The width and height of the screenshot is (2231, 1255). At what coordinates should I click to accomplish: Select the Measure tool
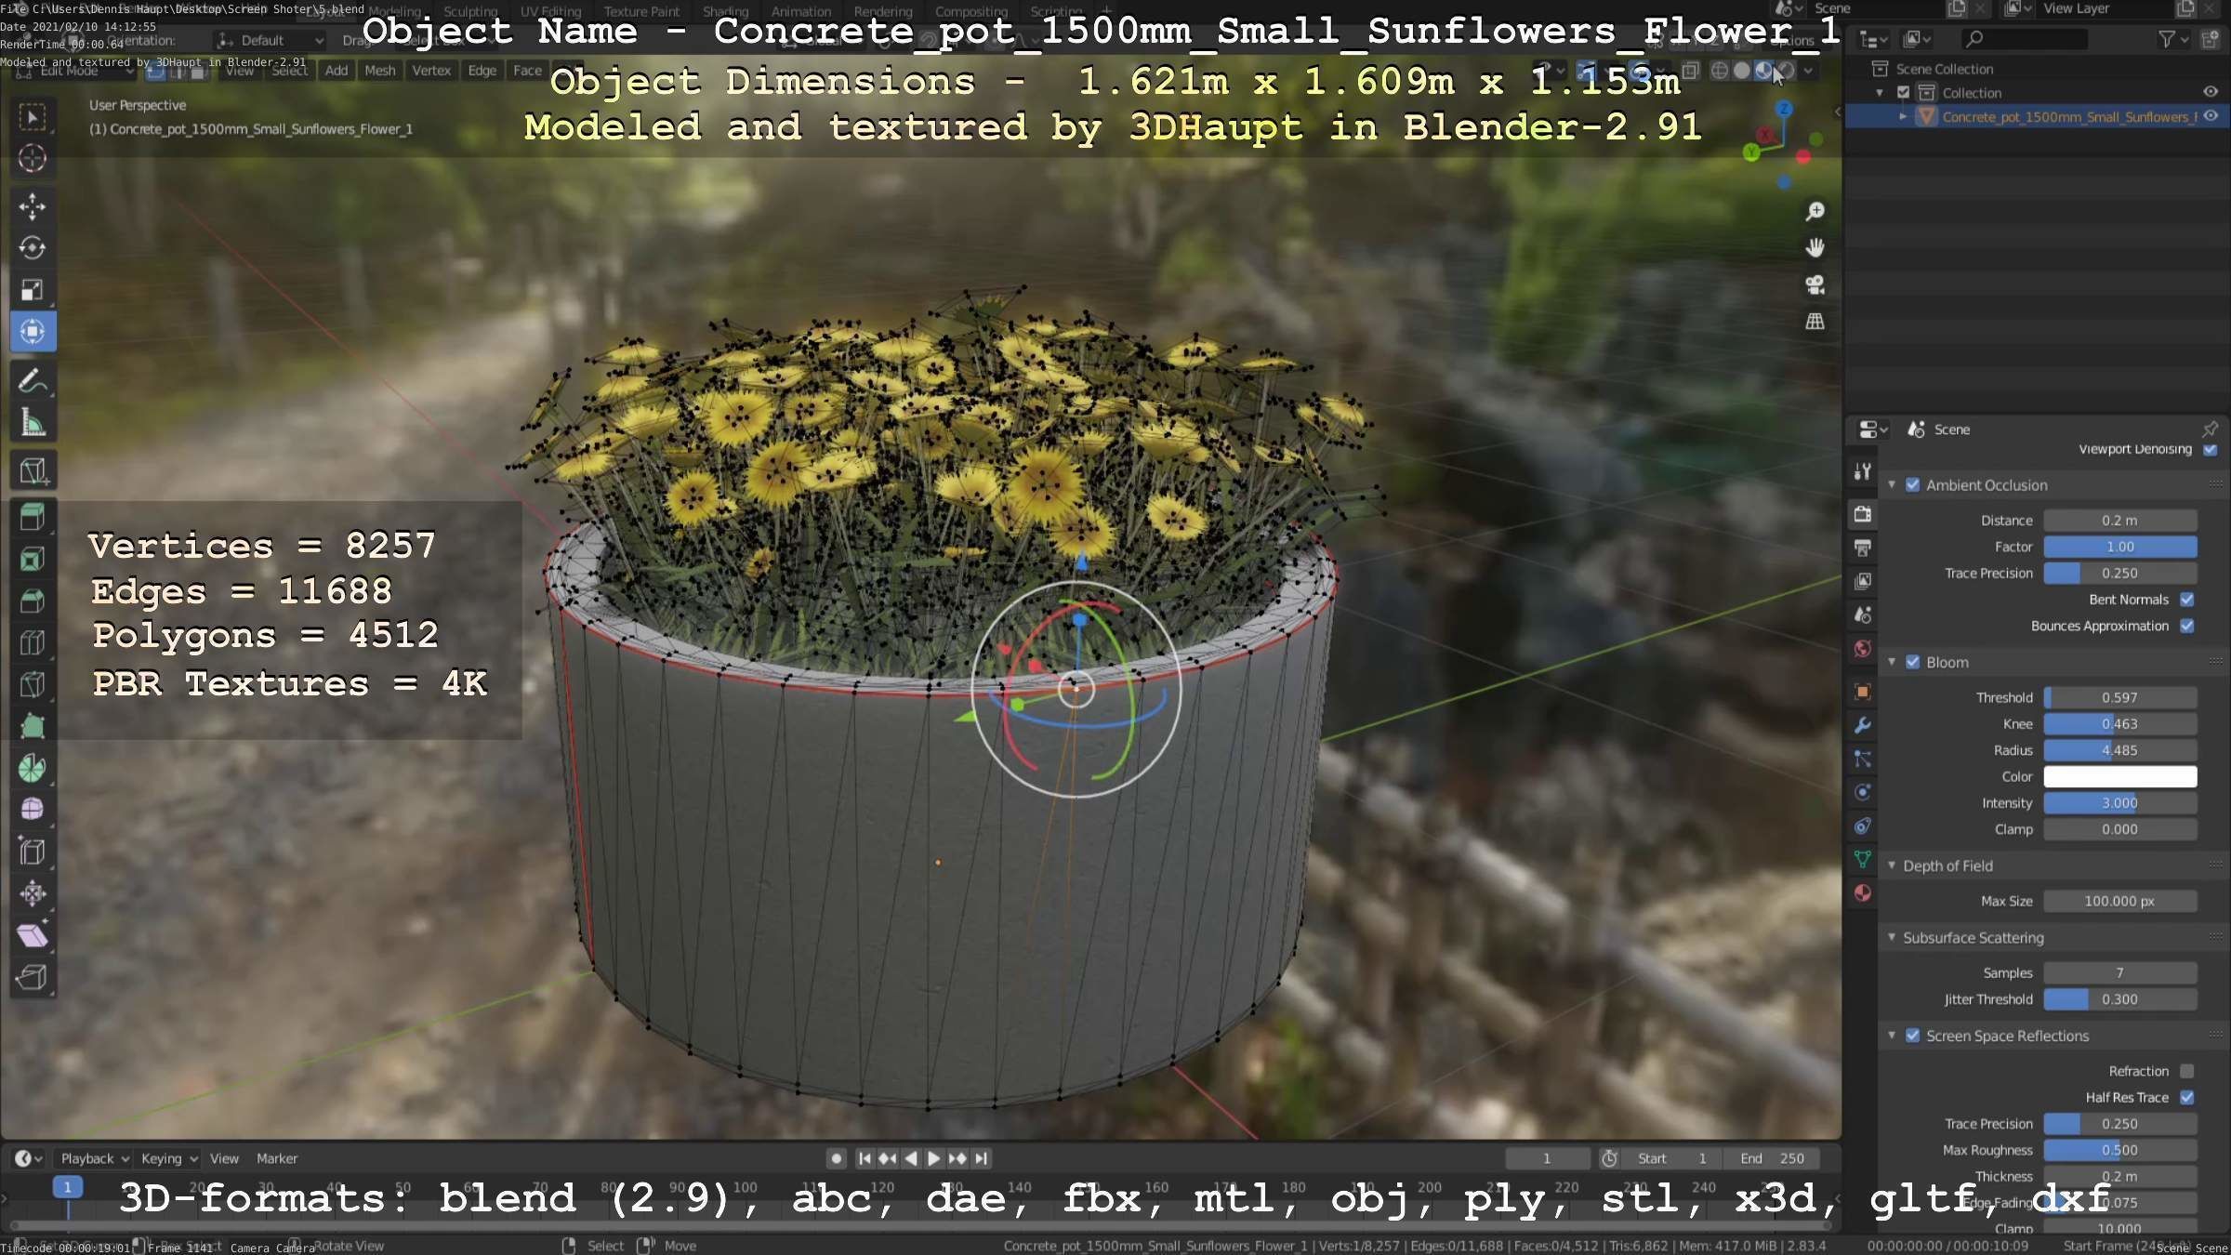tap(33, 423)
